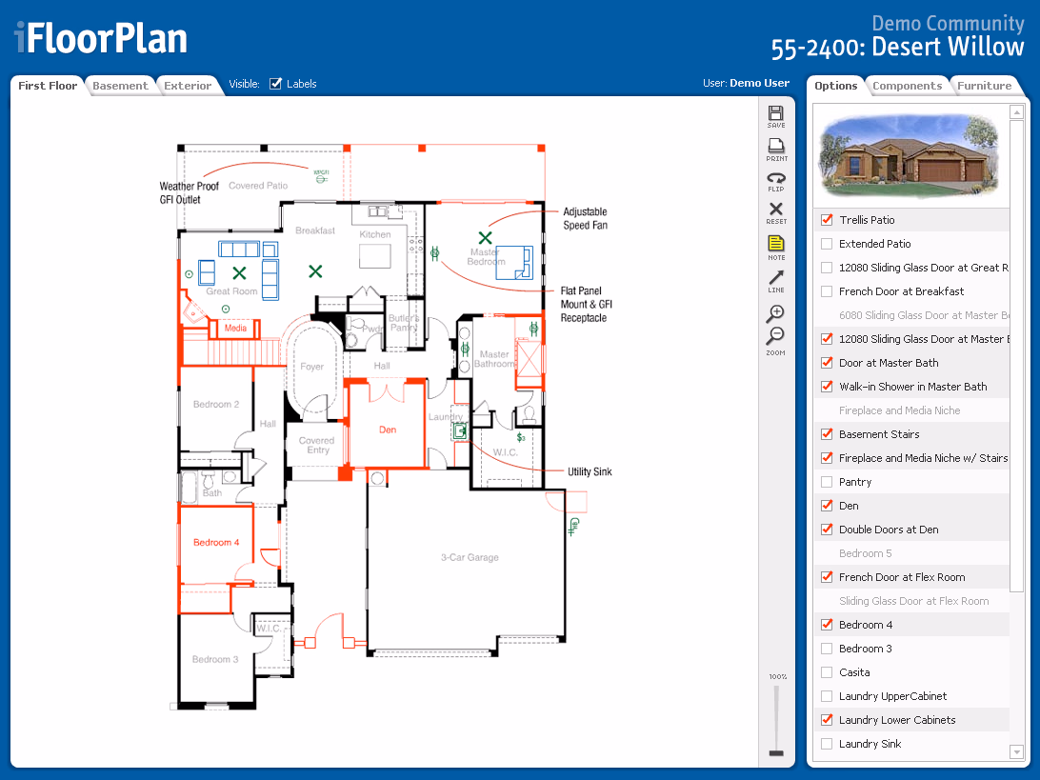The height and width of the screenshot is (780, 1040).
Task: Open the Exterior tab
Action: point(188,86)
